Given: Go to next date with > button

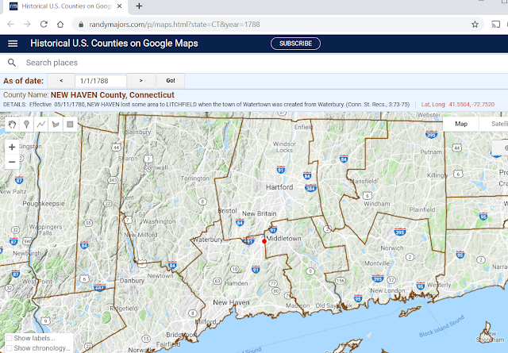Looking at the screenshot, I should tap(140, 81).
